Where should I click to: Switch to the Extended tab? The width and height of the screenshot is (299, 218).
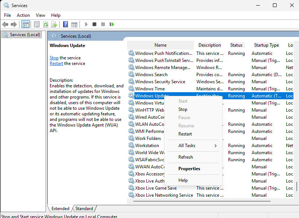[60, 208]
